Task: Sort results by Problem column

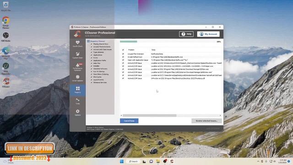Action: click(x=131, y=50)
